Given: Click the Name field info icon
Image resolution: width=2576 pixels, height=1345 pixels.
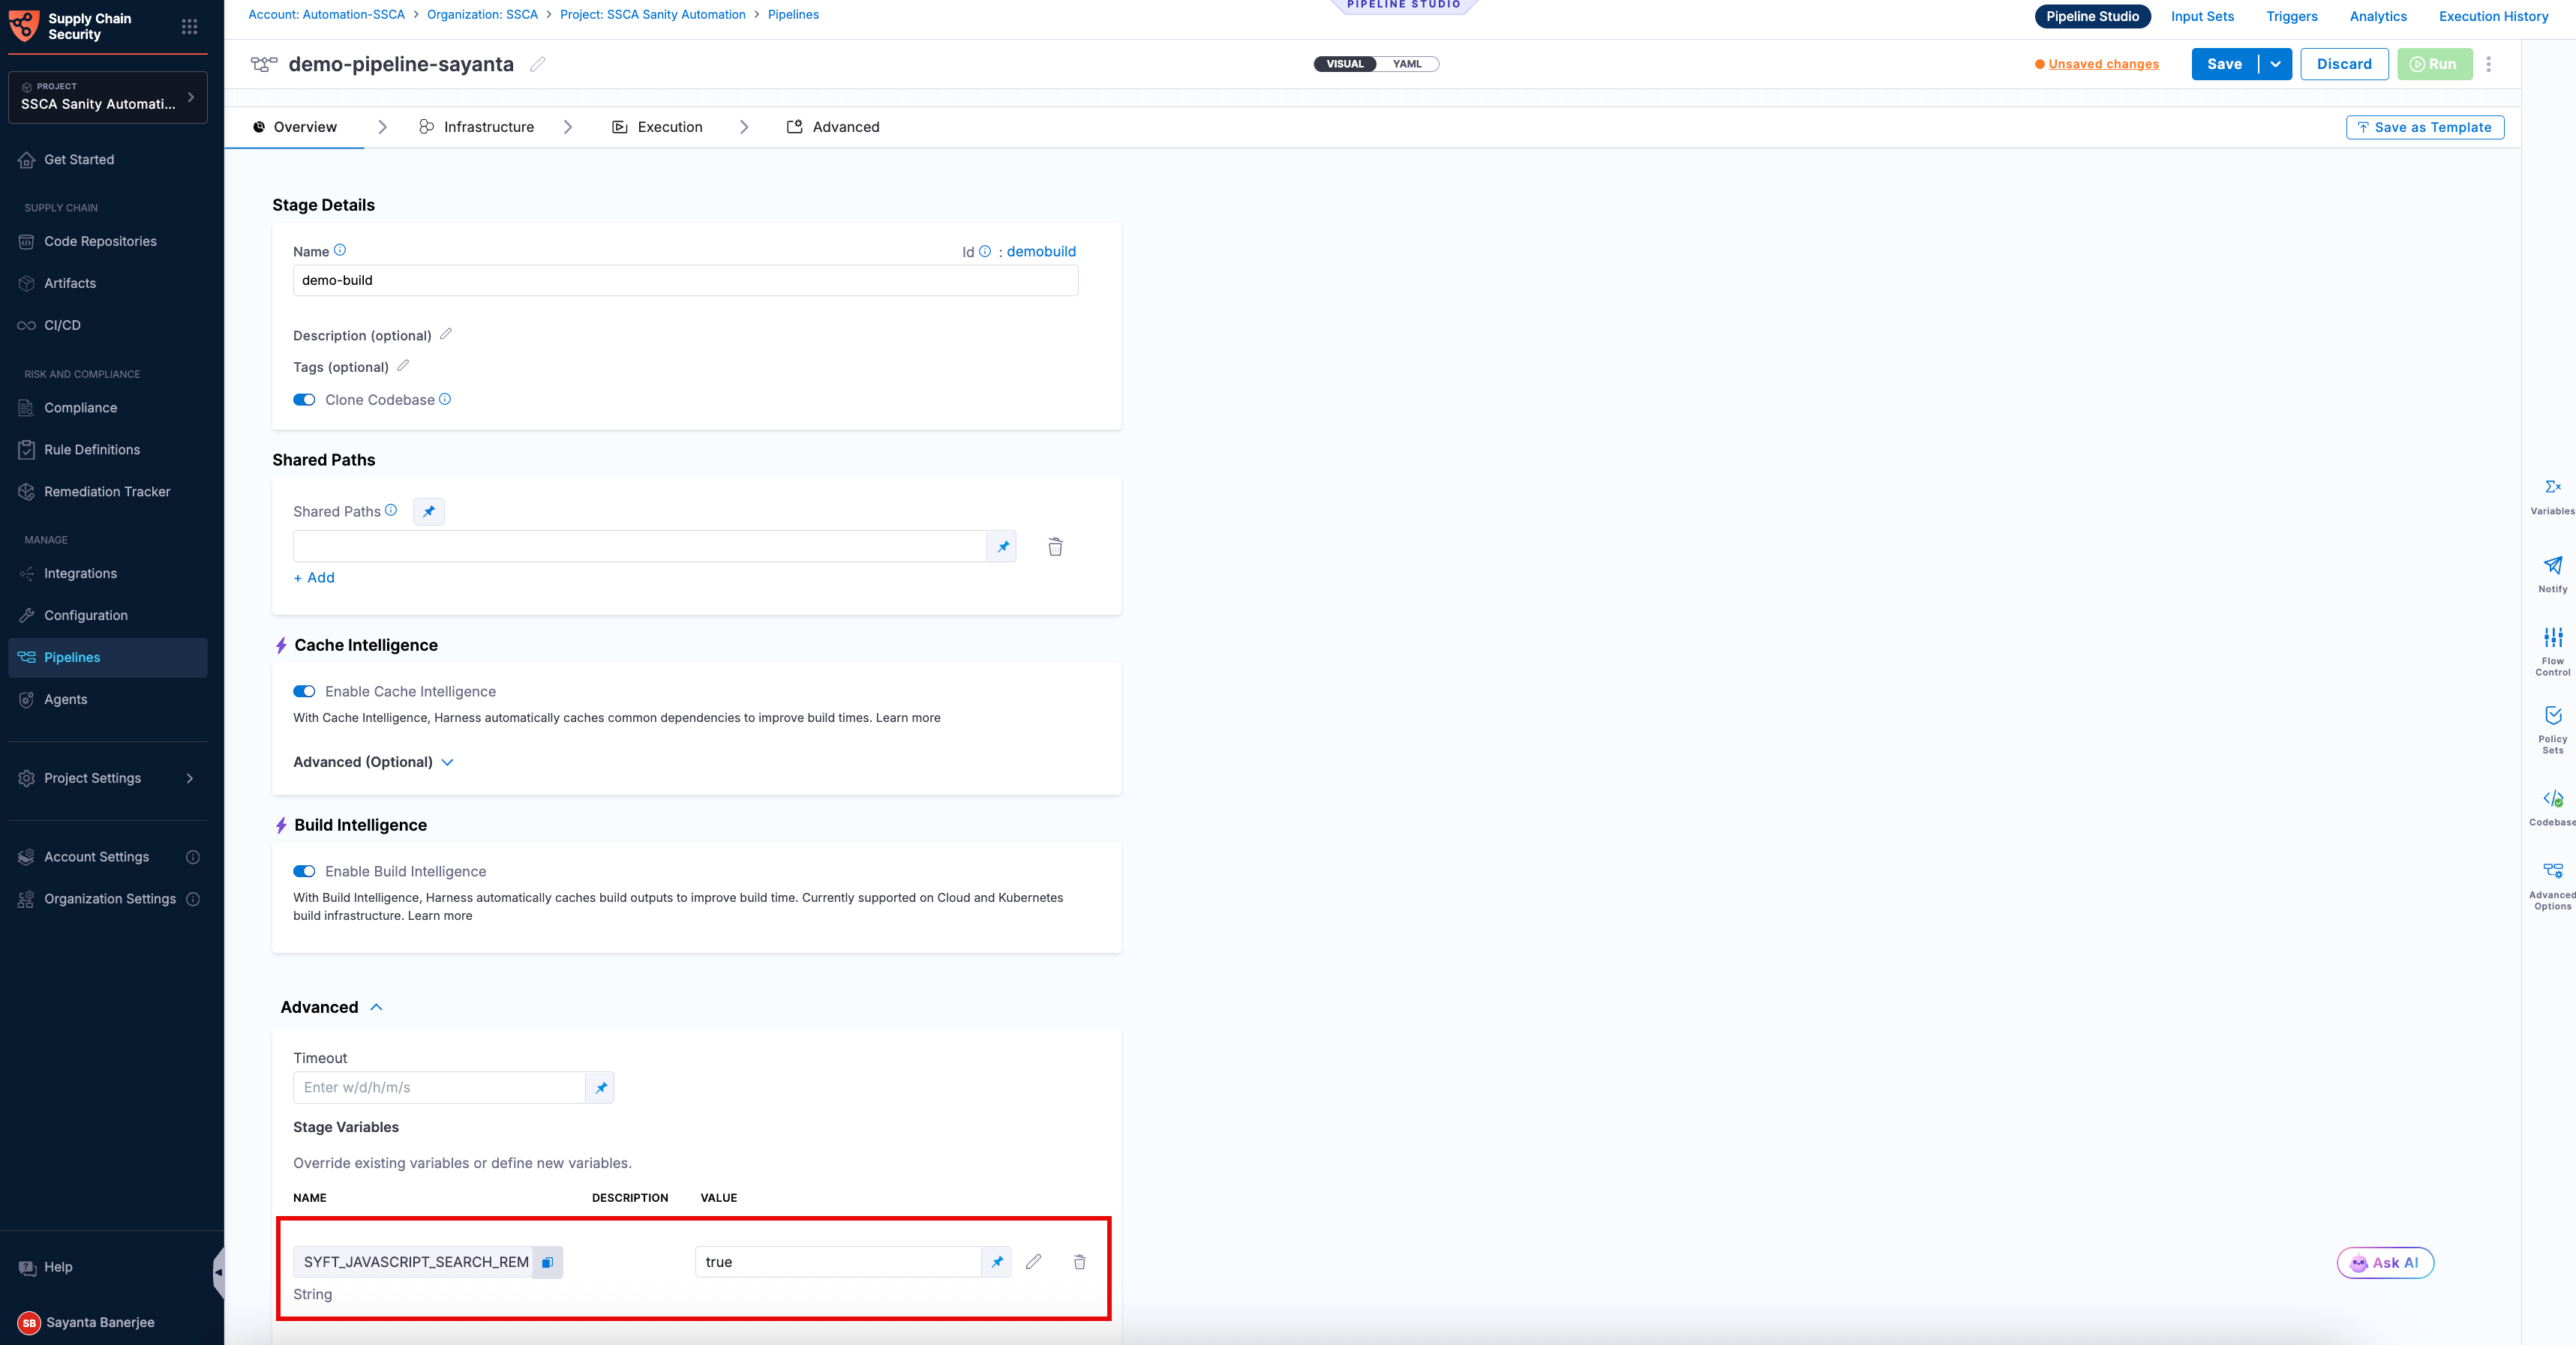Looking at the screenshot, I should coord(340,250).
